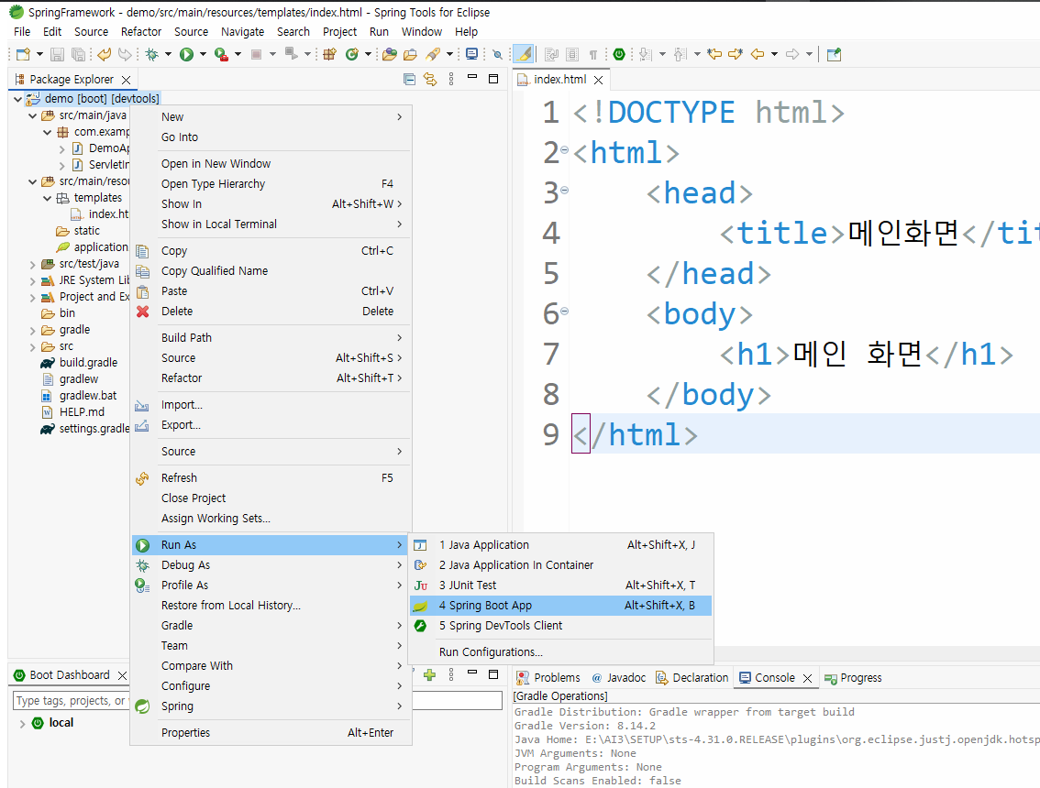
Task: Open Package Explorer view menu dots
Action: tap(451, 80)
